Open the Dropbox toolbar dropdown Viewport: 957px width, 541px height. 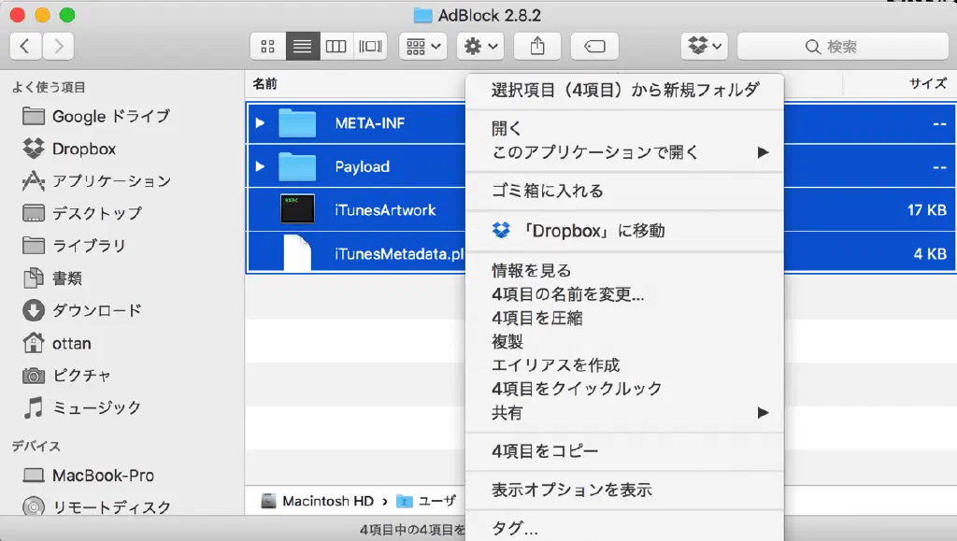(x=705, y=46)
